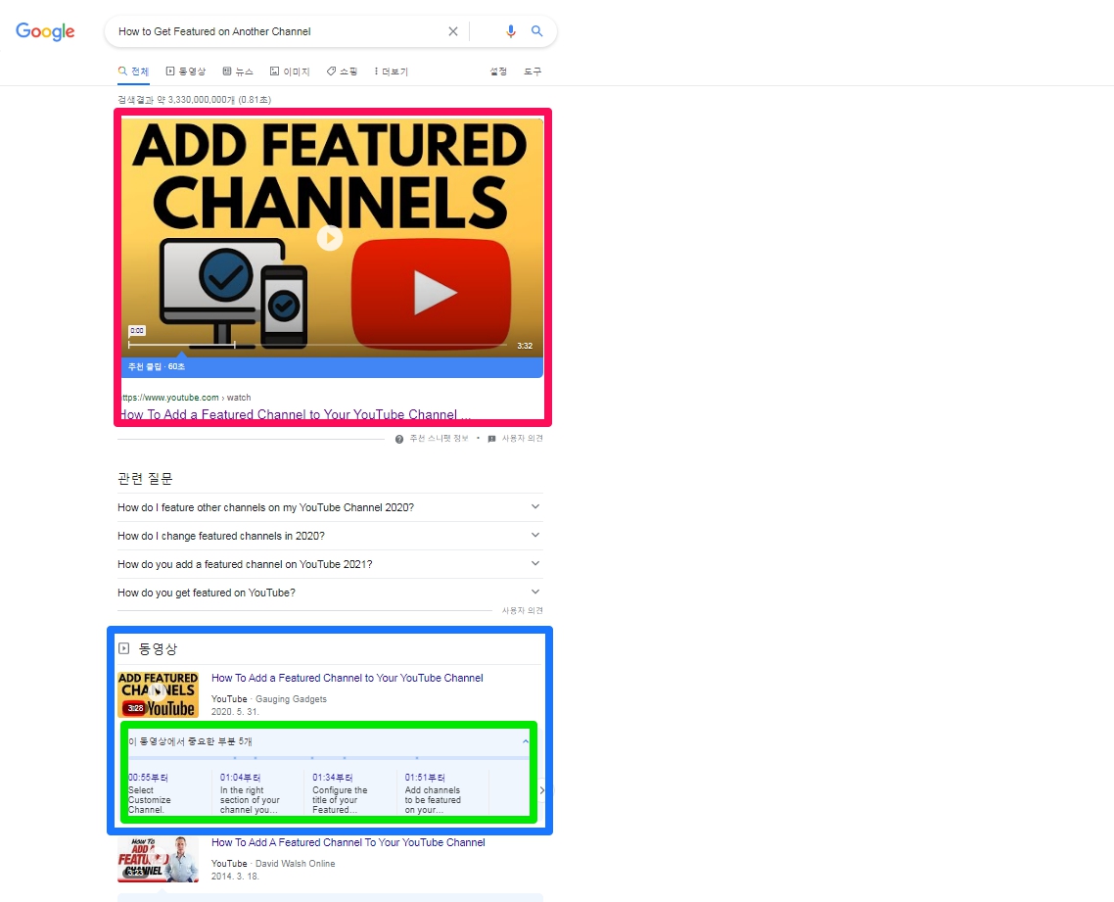Viewport: 1114px width, 902px height.
Task: Click the date 2020. 5. 31. under Gauging Gadgets
Action: click(x=235, y=711)
